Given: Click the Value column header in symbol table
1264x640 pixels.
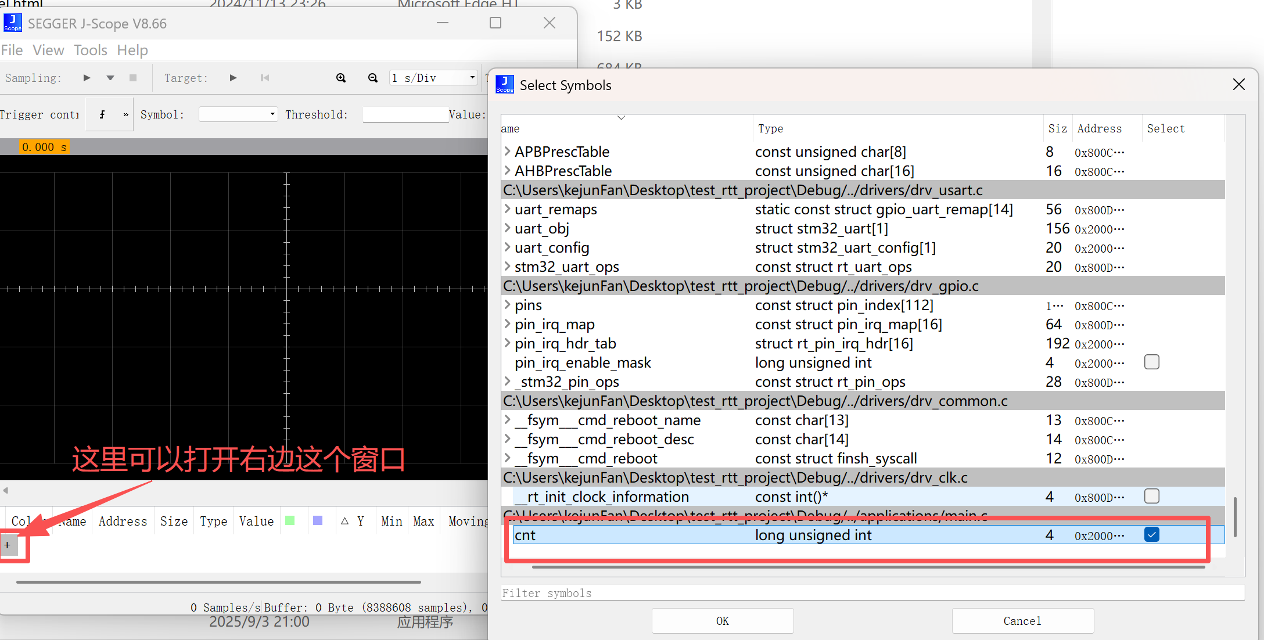Looking at the screenshot, I should click(x=257, y=522).
